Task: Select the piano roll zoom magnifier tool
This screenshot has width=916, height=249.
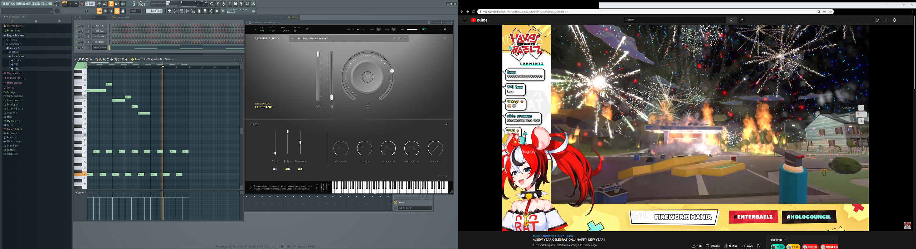Action: (x=123, y=59)
